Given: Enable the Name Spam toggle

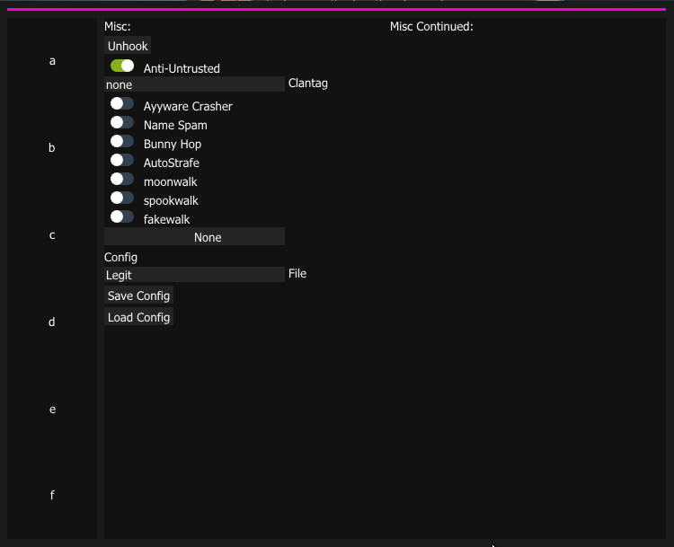Looking at the screenshot, I should [x=122, y=123].
